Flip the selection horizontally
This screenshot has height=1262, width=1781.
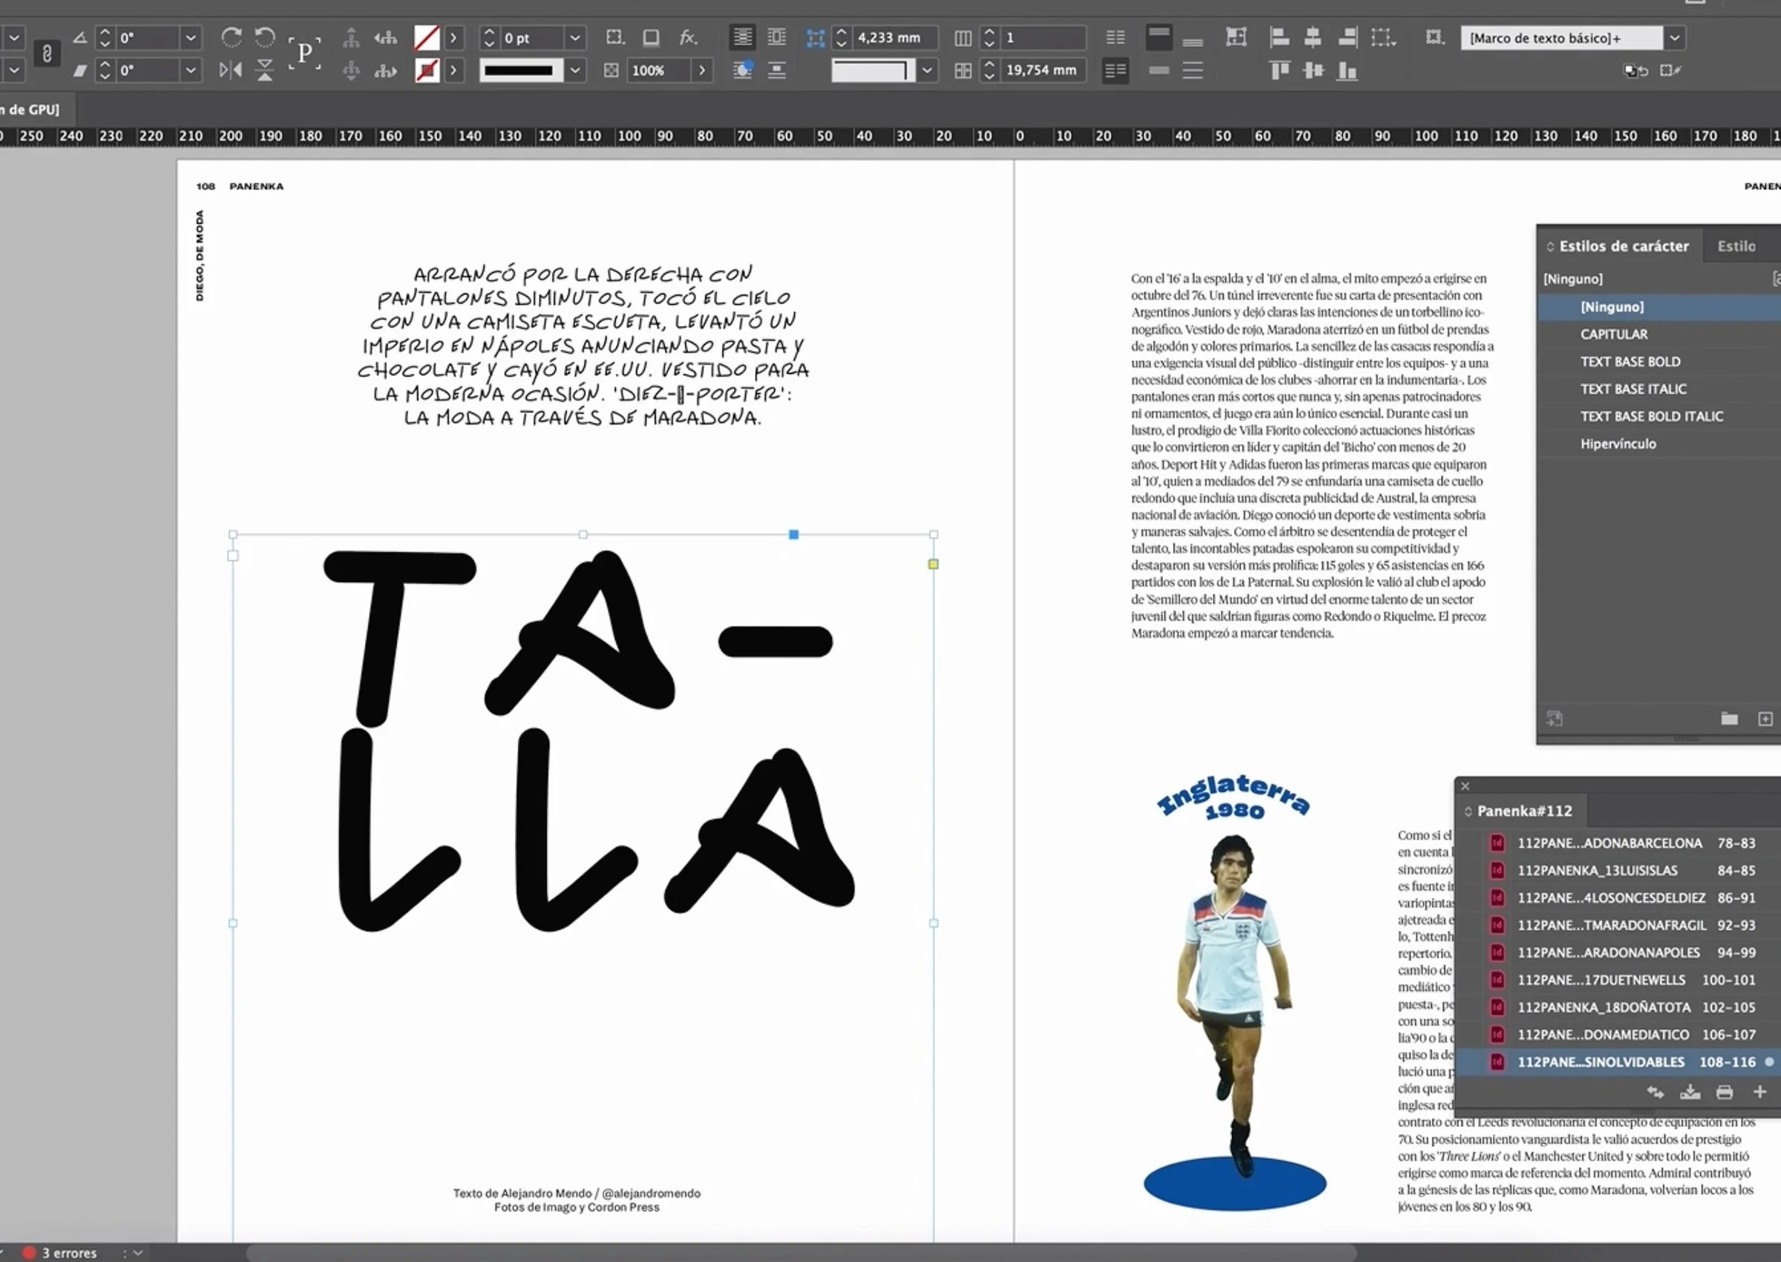[231, 71]
